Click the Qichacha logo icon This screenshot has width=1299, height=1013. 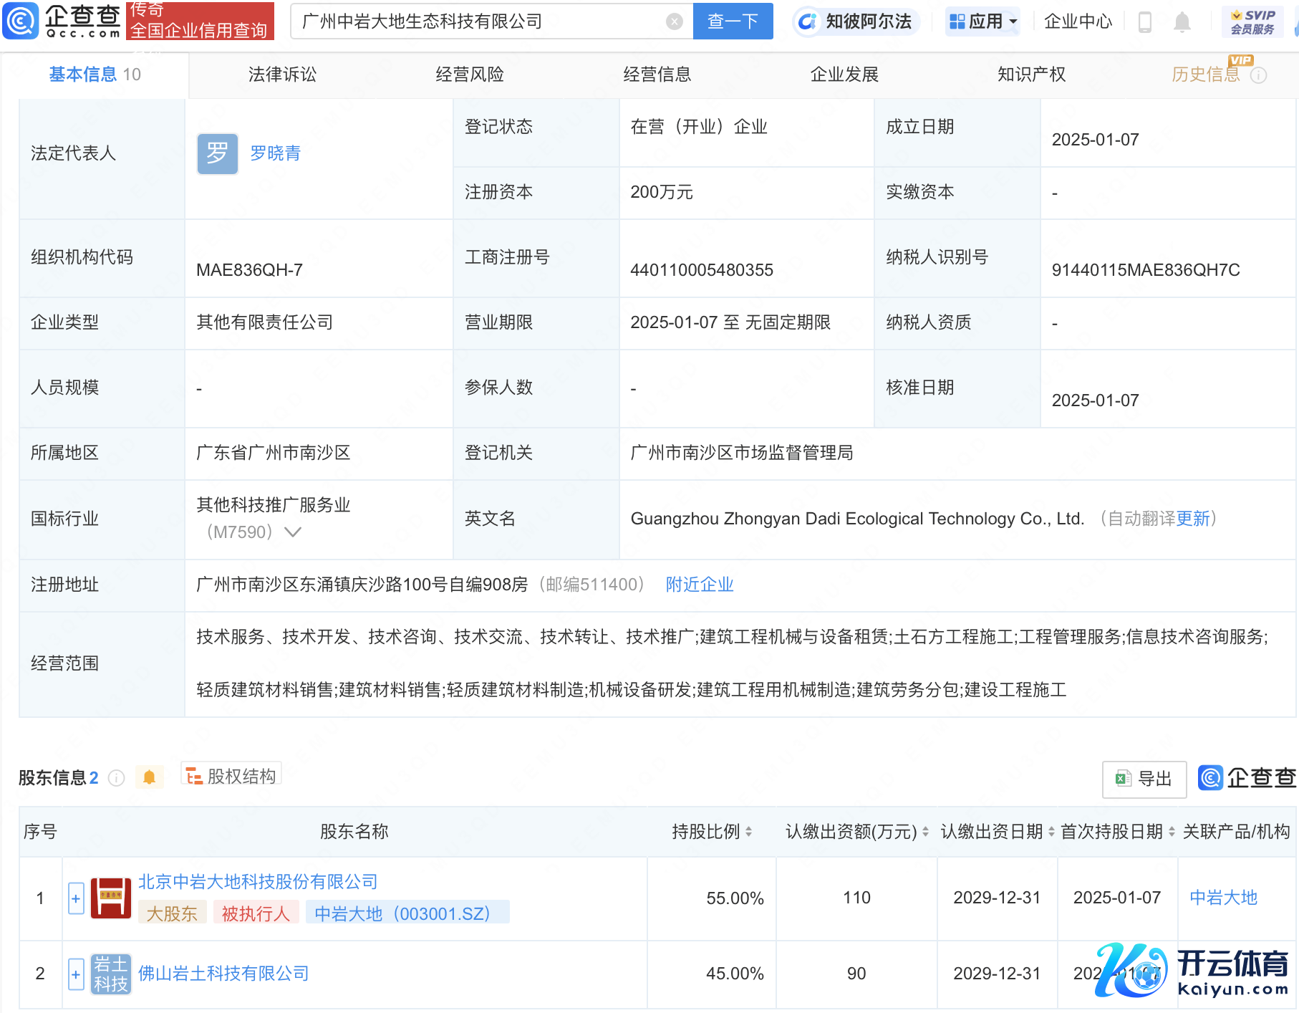(x=21, y=21)
